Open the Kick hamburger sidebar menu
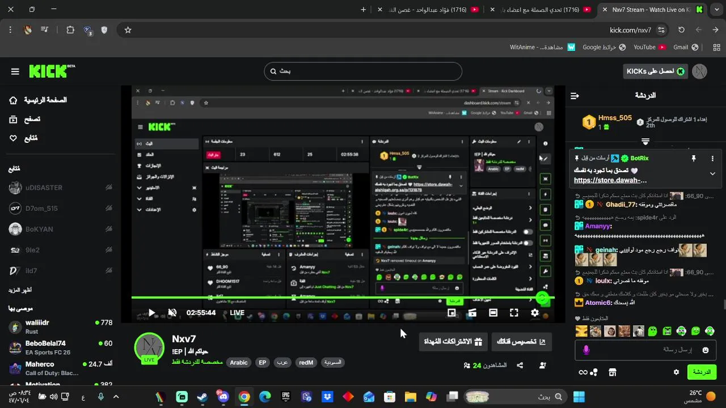 click(15, 71)
